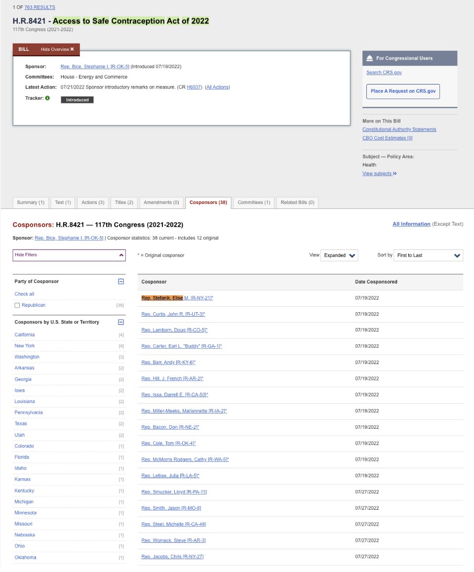
Task: Click the Search CRS.gov link
Action: 384,73
